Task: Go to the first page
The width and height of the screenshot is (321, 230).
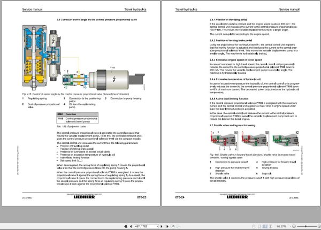Action: click(x=126, y=226)
